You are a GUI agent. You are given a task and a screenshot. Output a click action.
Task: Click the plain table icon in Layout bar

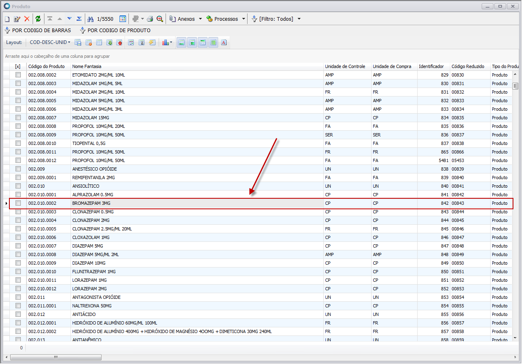(x=99, y=42)
